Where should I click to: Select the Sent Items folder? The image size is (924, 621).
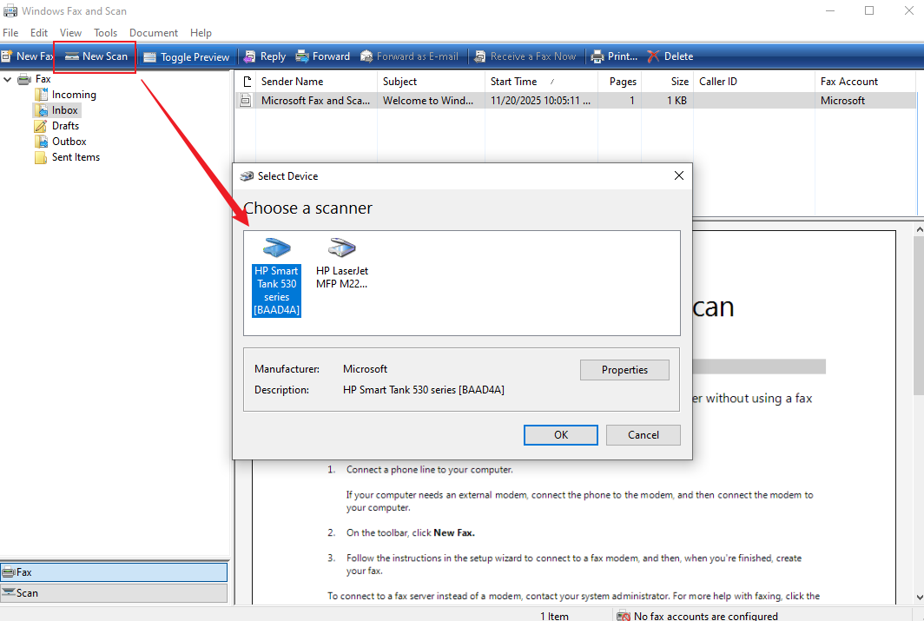point(75,157)
